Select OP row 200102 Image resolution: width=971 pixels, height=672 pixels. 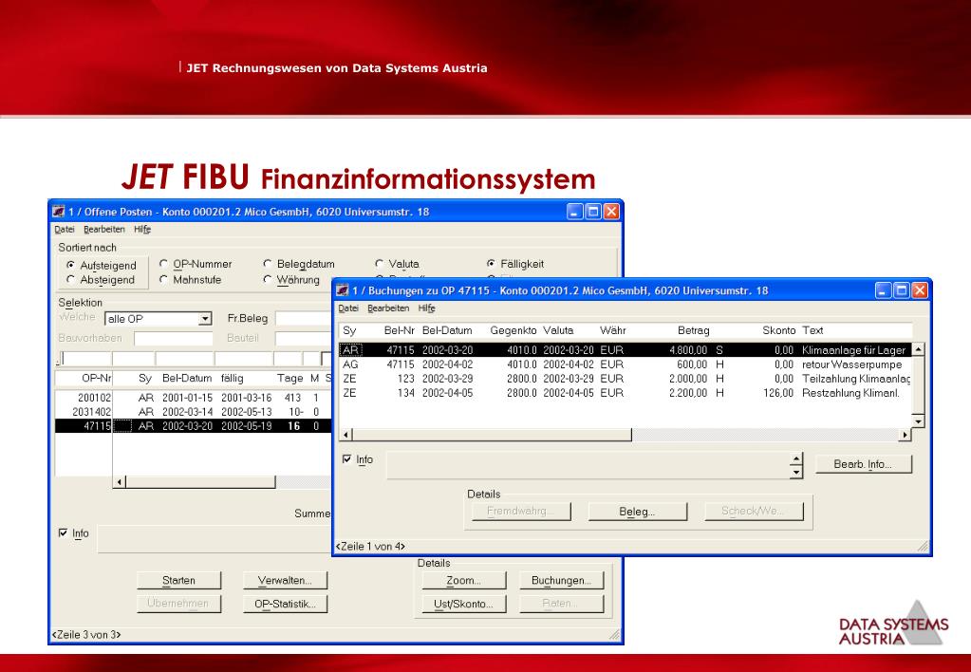coord(194,398)
